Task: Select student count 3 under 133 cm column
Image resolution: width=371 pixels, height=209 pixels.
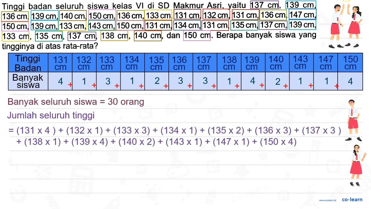Action: (108, 81)
